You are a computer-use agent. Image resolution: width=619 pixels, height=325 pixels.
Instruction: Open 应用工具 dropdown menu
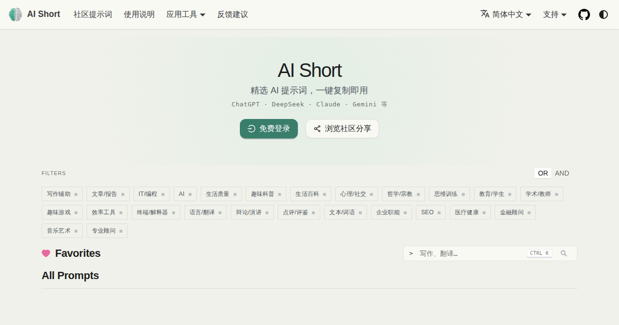tap(186, 14)
